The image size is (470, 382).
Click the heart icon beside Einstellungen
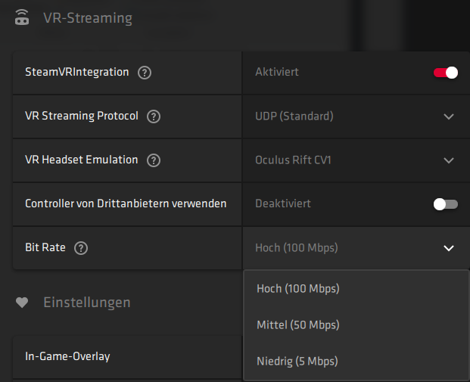(22, 303)
